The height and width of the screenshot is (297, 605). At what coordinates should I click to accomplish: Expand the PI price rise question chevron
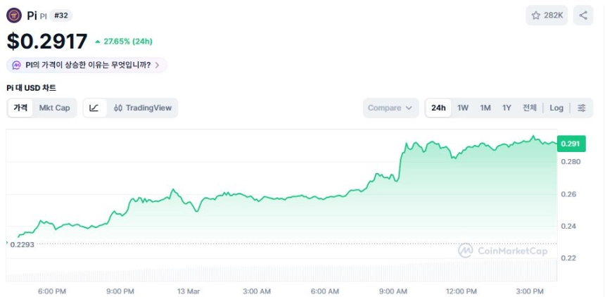click(157, 65)
